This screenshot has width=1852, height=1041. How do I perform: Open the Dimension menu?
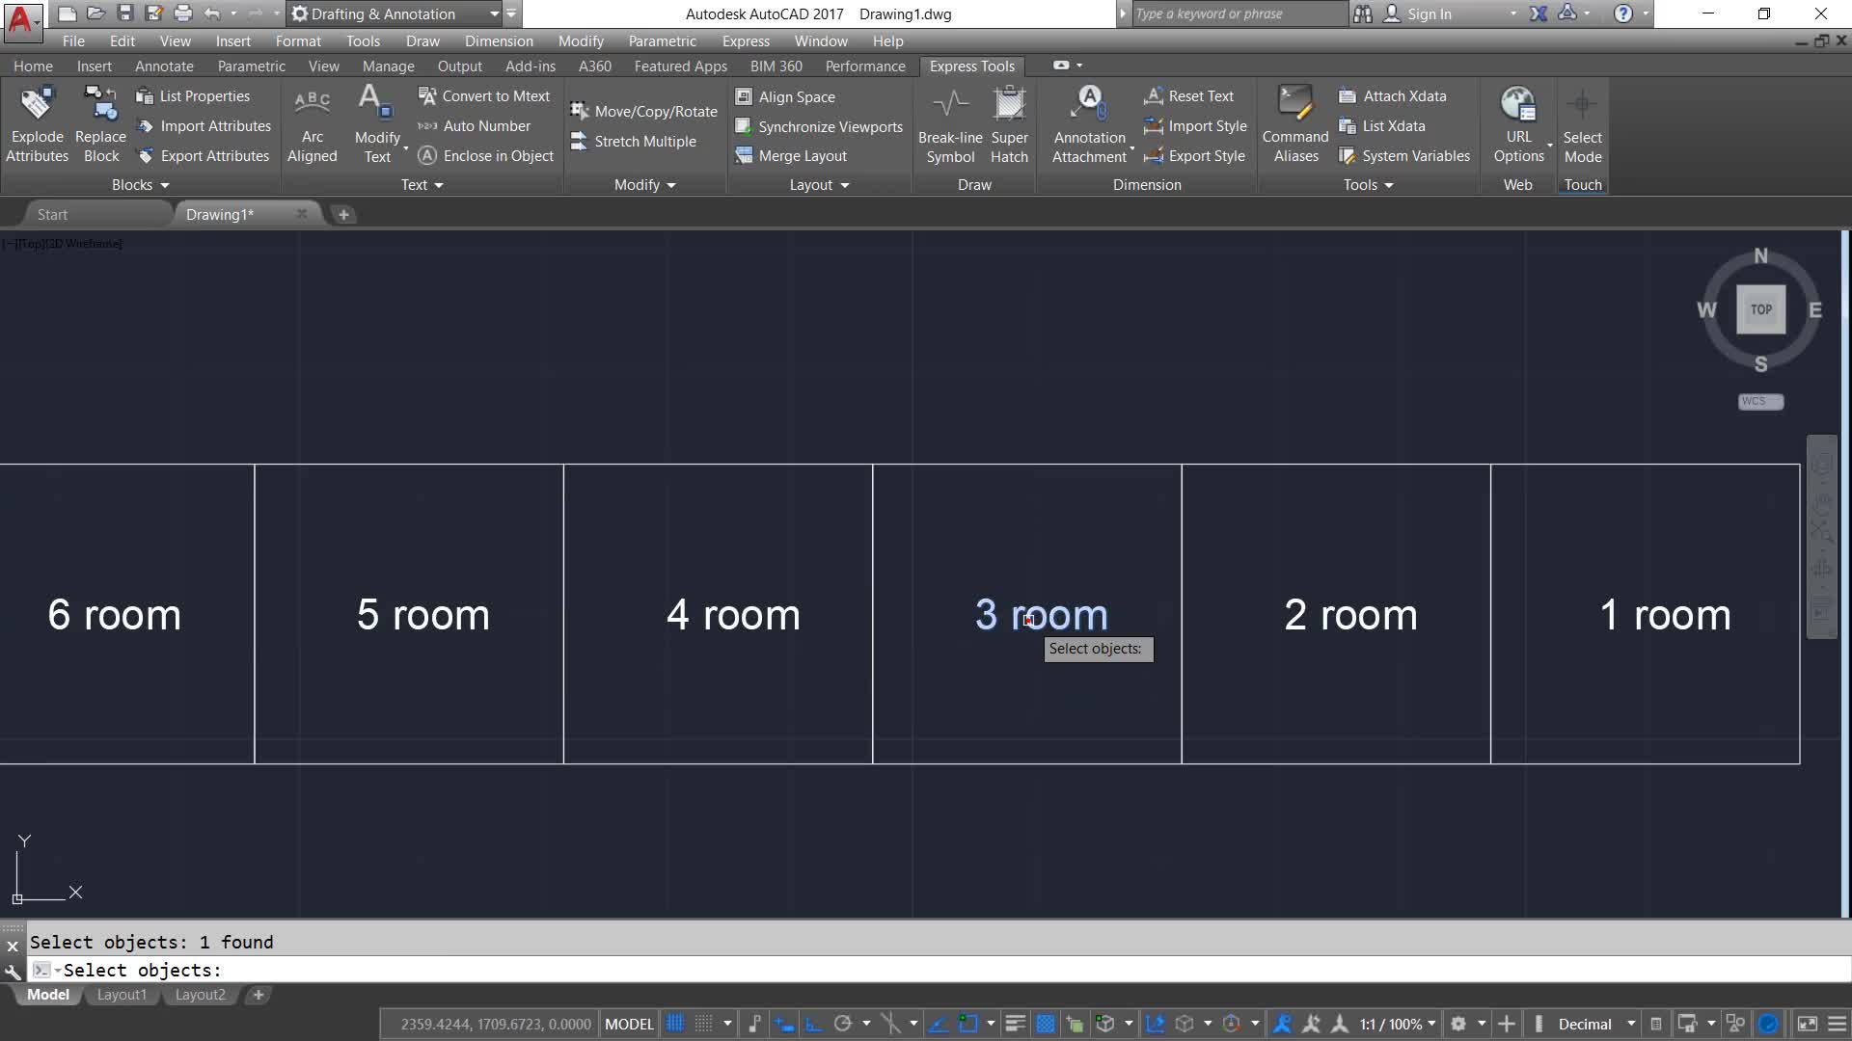[x=498, y=41]
